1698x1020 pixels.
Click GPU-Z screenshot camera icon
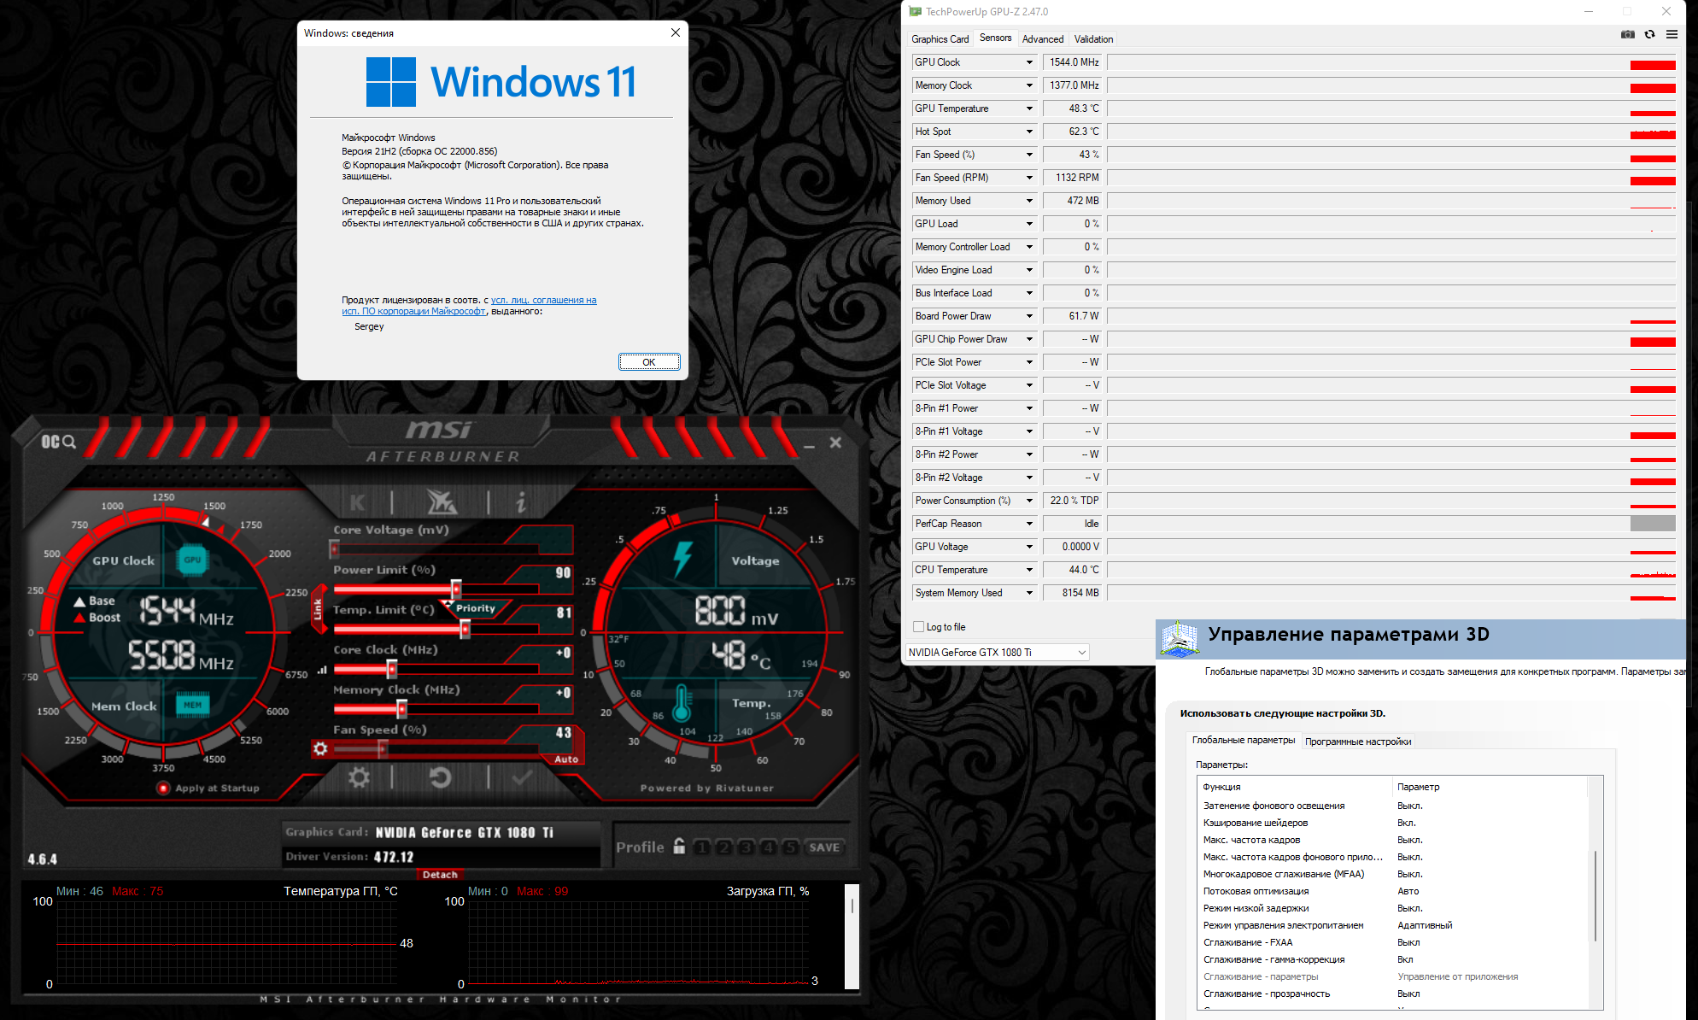[1627, 34]
